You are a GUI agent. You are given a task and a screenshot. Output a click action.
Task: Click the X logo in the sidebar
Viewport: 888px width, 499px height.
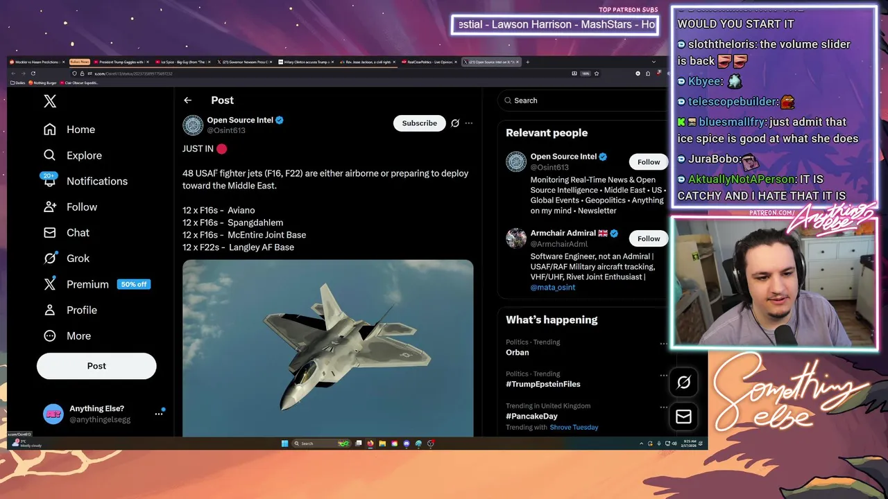(x=50, y=101)
